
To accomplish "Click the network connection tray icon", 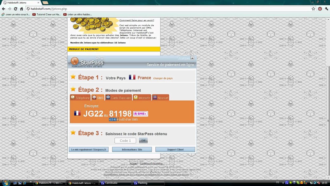I will (315, 183).
